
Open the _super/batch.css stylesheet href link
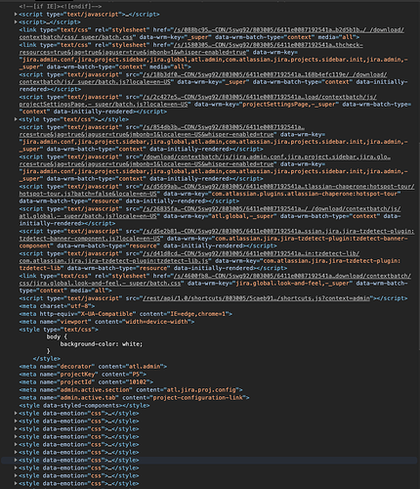coord(212,33)
